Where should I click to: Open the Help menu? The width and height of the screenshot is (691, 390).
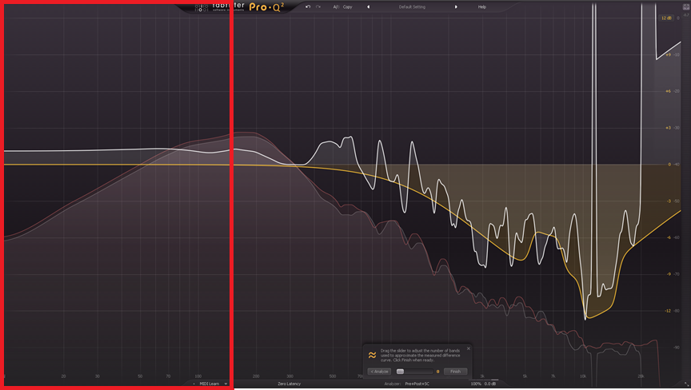pyautogui.click(x=482, y=6)
